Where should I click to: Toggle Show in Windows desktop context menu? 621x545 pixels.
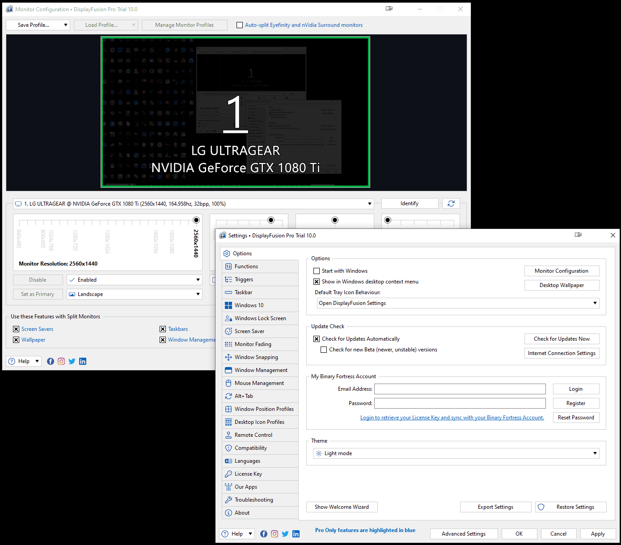point(317,282)
